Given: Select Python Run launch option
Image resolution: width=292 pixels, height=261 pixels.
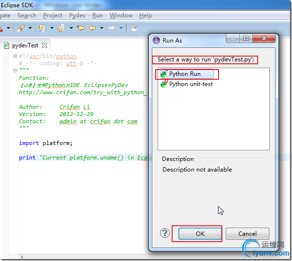Looking at the screenshot, I should [187, 74].
